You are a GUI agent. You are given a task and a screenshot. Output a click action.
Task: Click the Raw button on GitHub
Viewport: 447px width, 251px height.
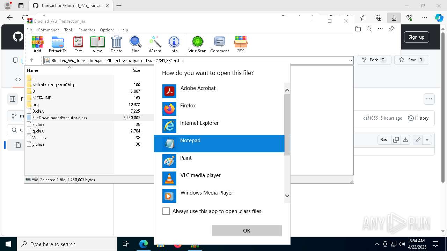click(384, 140)
